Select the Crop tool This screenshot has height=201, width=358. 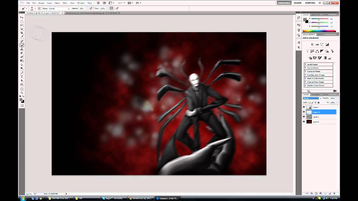[22, 33]
